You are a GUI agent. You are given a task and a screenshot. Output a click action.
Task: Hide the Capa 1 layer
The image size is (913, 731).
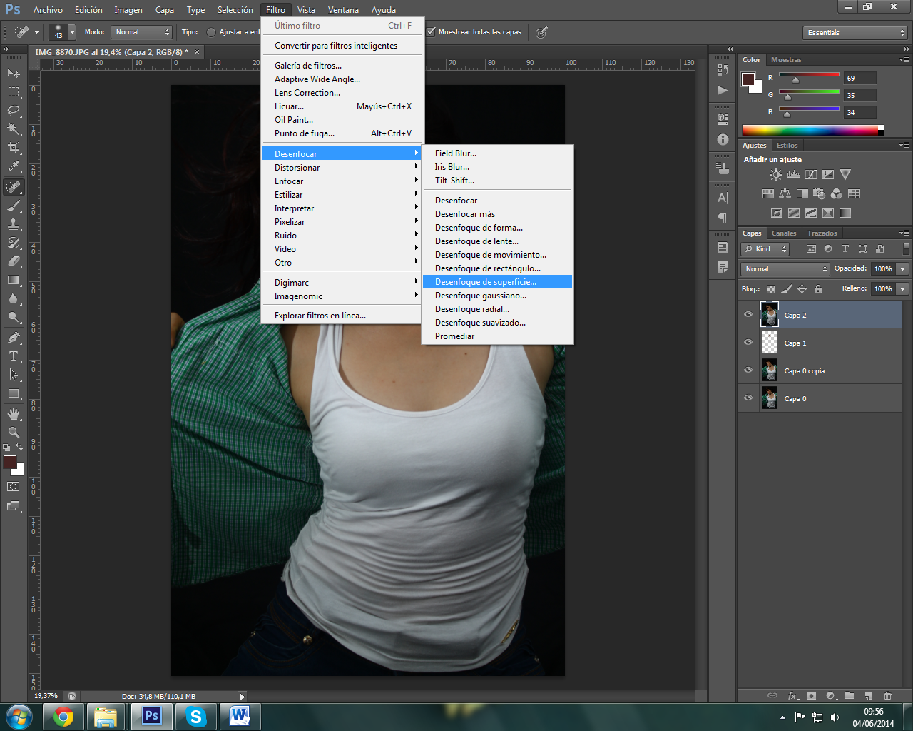pyautogui.click(x=748, y=342)
